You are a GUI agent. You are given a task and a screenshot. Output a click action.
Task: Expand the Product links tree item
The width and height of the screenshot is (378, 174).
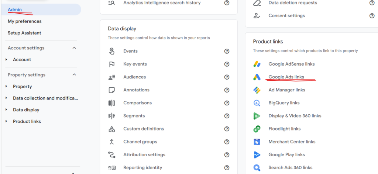coord(7,121)
